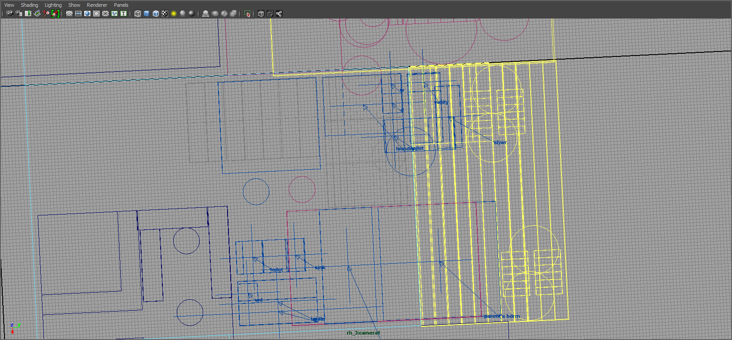Toggle the Resolution Gate blue sphere icon

coord(87,14)
